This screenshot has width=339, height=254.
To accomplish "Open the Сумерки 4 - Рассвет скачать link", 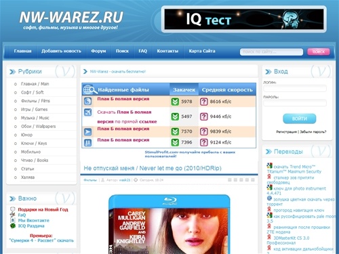I will pyautogui.click(x=41, y=240).
